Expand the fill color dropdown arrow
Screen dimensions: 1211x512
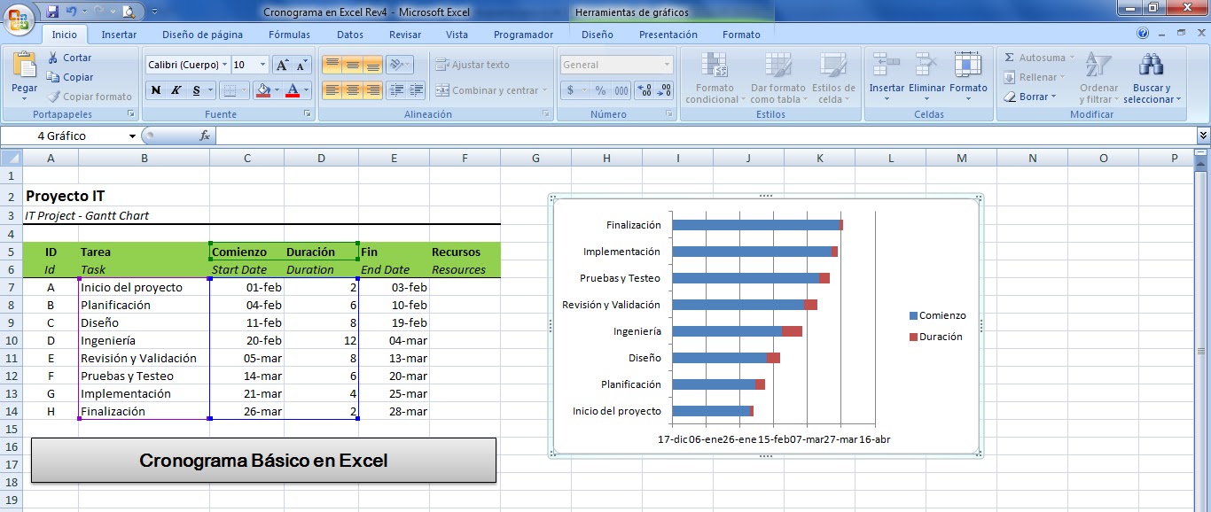point(277,90)
